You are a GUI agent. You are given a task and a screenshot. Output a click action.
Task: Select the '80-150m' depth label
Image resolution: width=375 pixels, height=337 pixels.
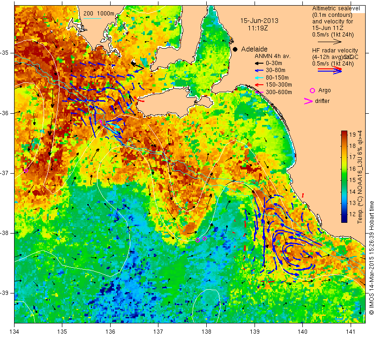277,78
